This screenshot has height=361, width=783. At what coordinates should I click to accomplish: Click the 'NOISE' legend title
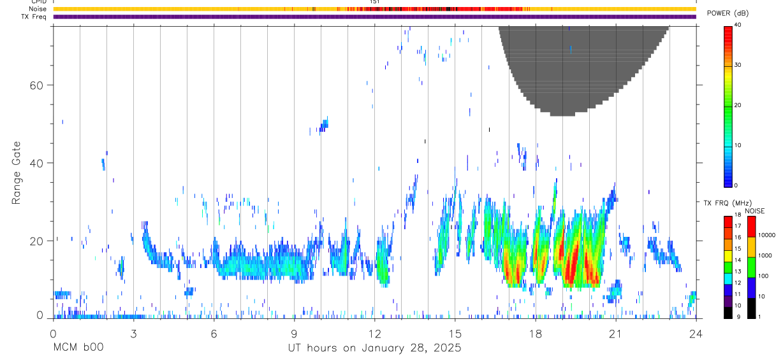pyautogui.click(x=754, y=211)
